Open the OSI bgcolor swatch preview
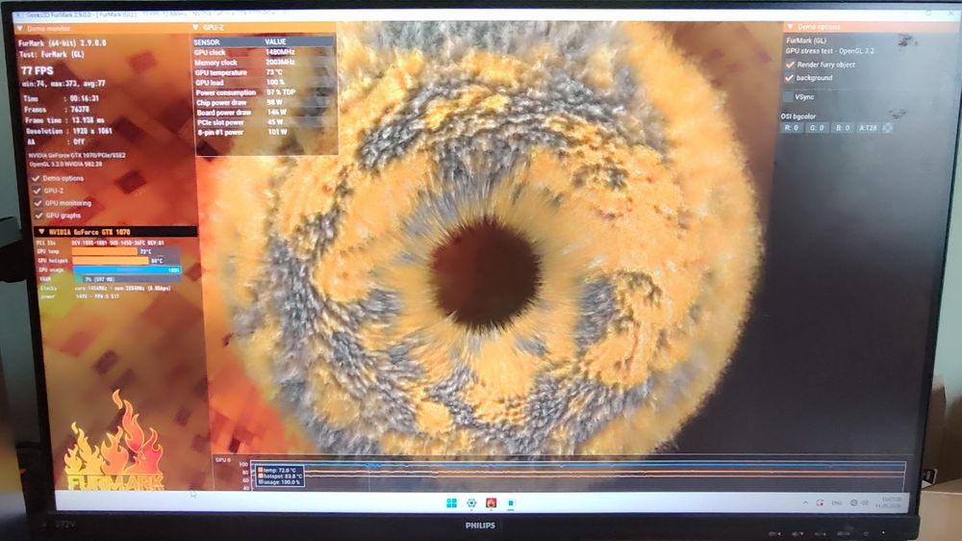 click(x=887, y=128)
